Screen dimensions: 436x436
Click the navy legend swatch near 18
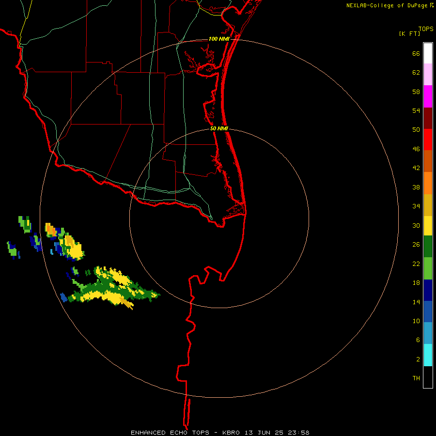coord(428,290)
